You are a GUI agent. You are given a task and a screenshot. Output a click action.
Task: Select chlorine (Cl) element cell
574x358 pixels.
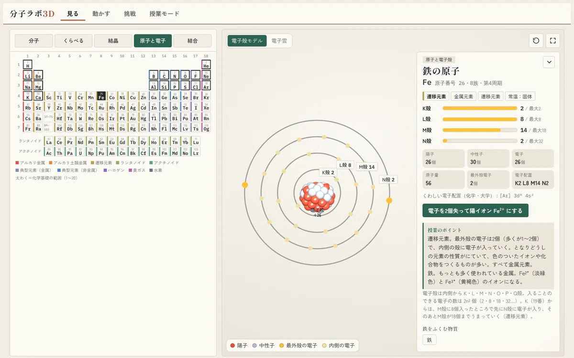196,86
